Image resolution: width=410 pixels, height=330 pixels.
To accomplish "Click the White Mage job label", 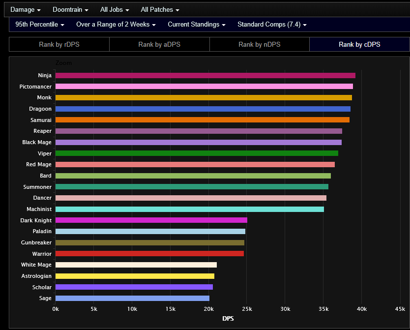I will (x=36, y=265).
